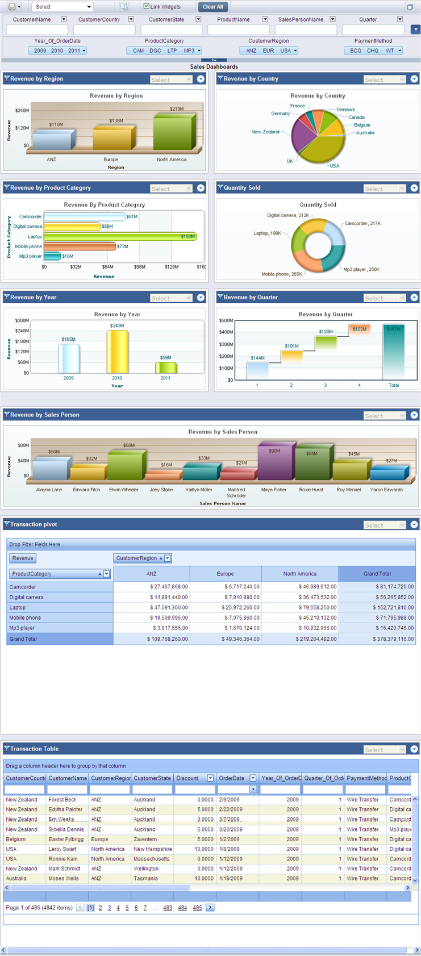421x956 pixels.
Task: Toggle the EUR customer region filter
Action: [268, 51]
